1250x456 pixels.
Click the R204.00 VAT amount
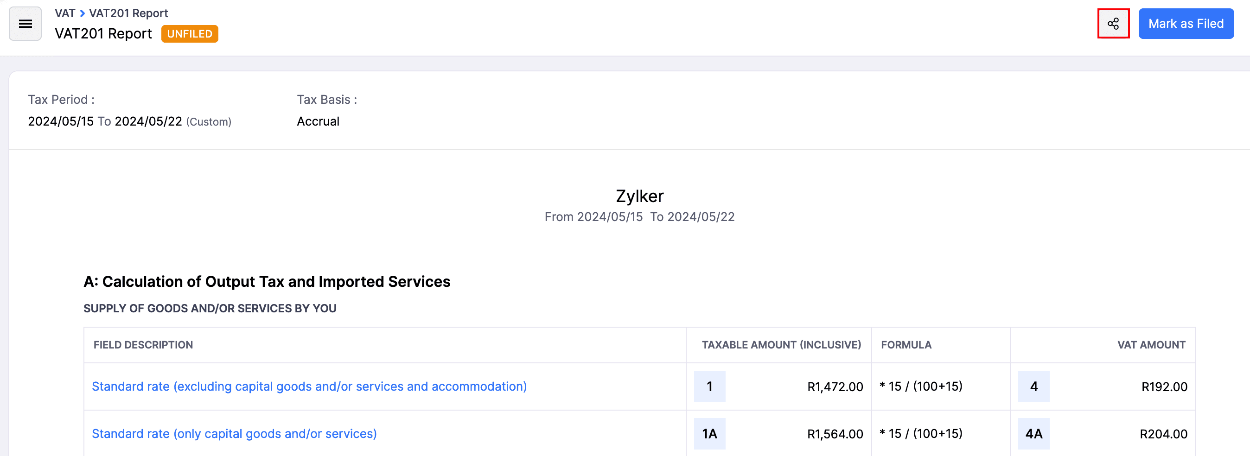[1163, 434]
